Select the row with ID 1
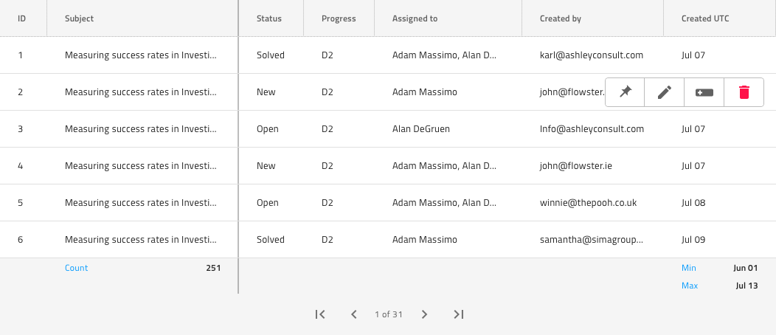This screenshot has height=335, width=776. tap(21, 55)
